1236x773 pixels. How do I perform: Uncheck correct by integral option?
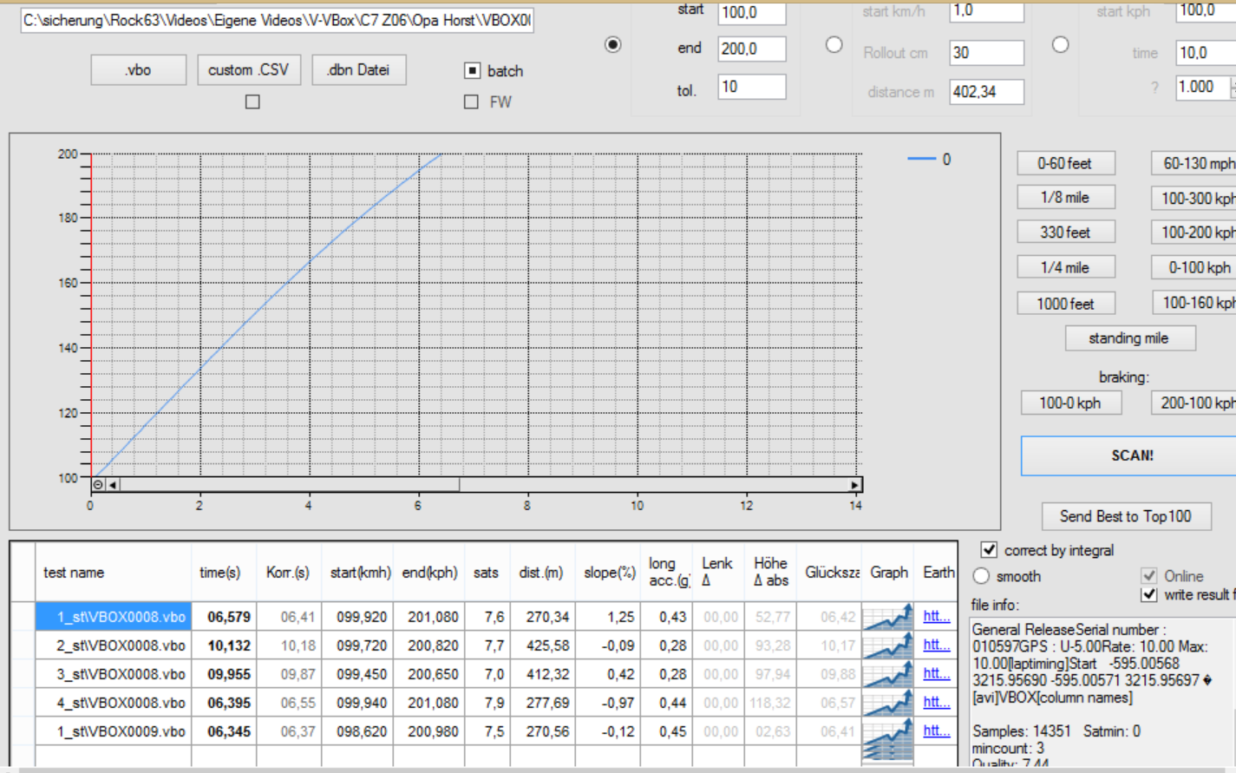click(x=988, y=550)
